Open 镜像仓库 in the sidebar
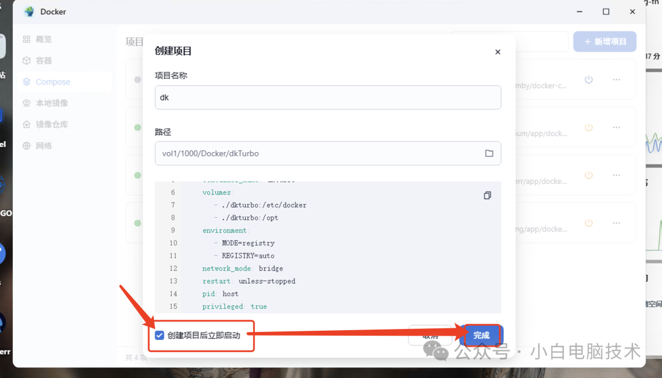662x378 pixels. pos(51,125)
